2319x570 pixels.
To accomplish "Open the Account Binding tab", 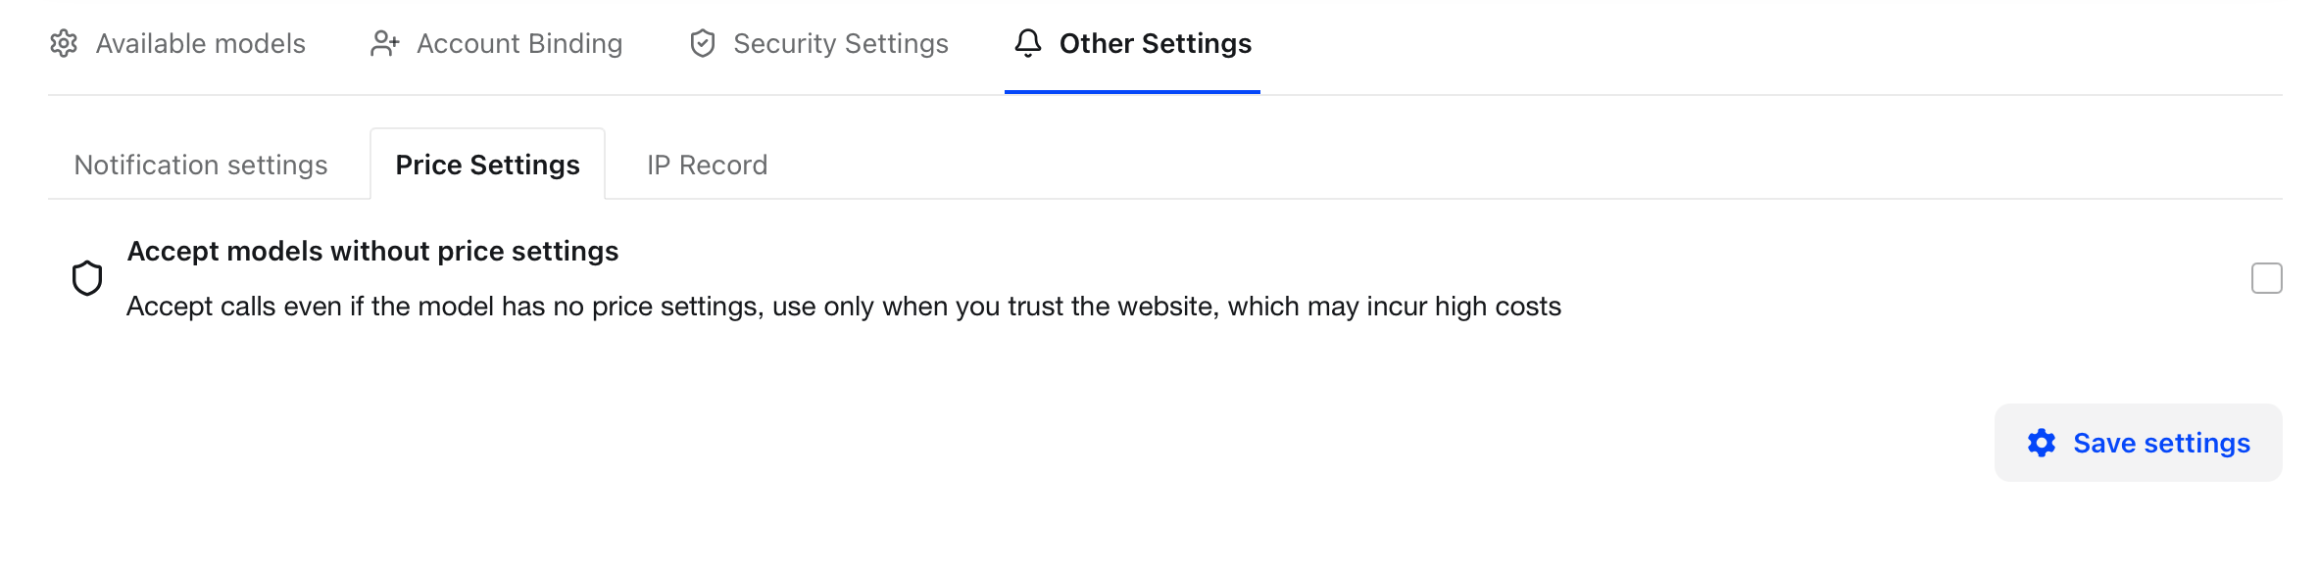I will [518, 43].
